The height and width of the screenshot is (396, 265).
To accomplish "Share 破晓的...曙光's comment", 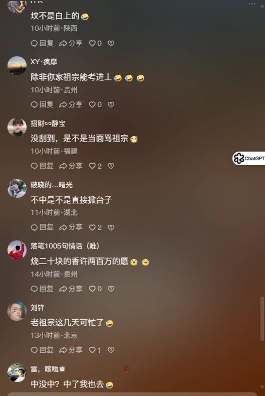I will (71, 227).
